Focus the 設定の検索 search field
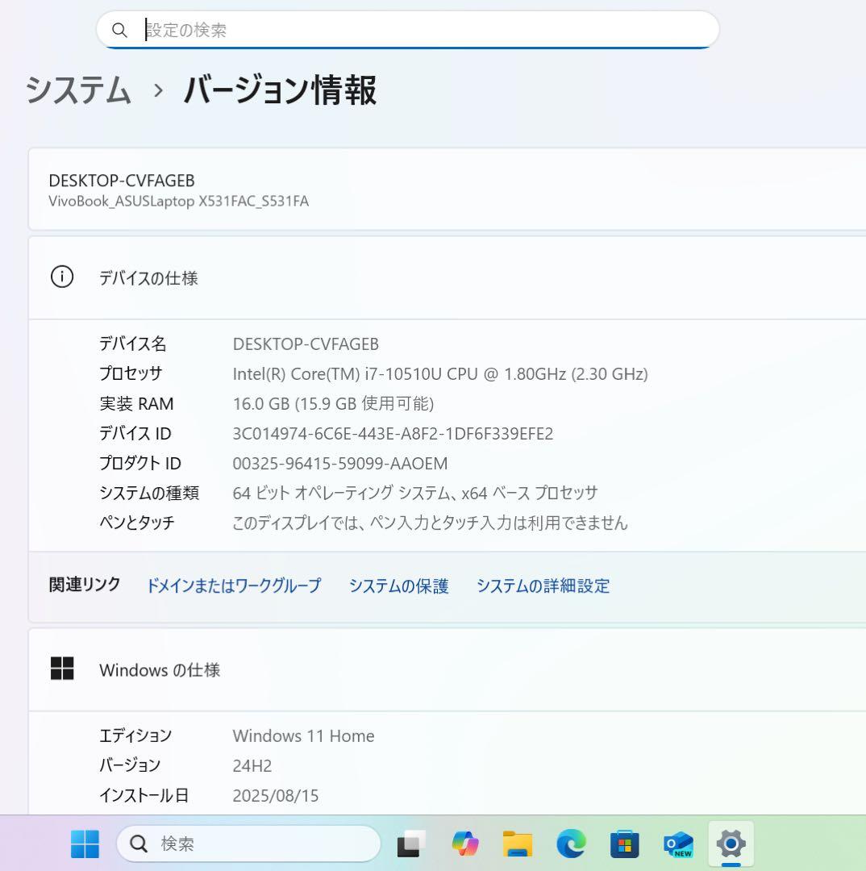 pos(408,30)
